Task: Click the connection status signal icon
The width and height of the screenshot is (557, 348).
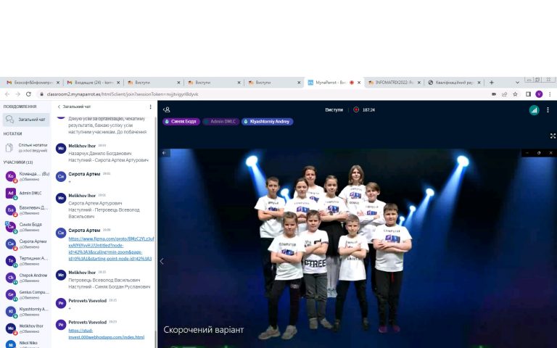Action: (x=534, y=109)
